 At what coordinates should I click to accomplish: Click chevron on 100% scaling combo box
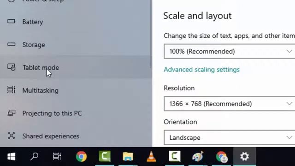(x=289, y=51)
